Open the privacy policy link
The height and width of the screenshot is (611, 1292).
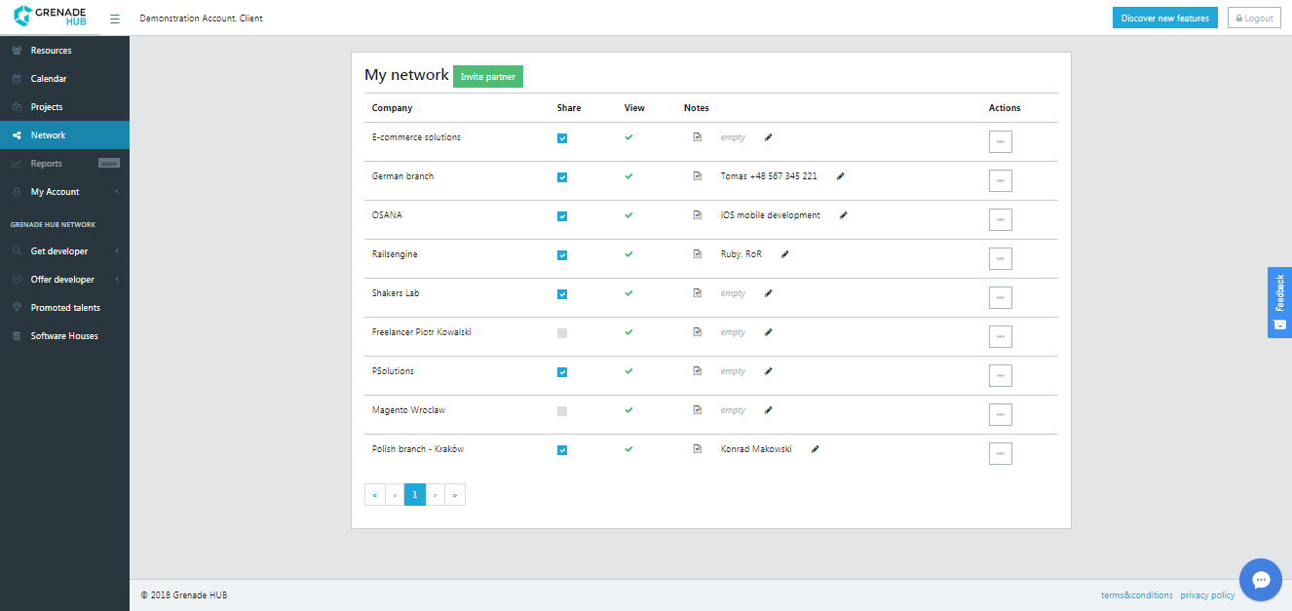pyautogui.click(x=1207, y=595)
